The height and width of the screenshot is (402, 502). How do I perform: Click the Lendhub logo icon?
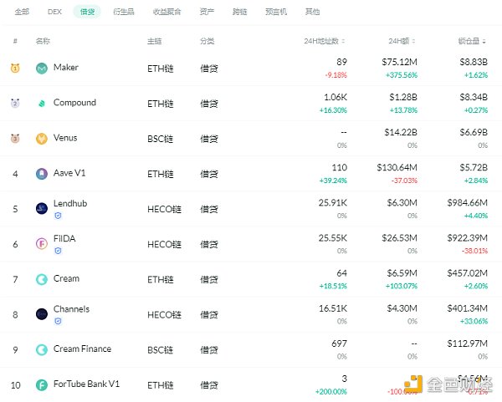(x=42, y=208)
